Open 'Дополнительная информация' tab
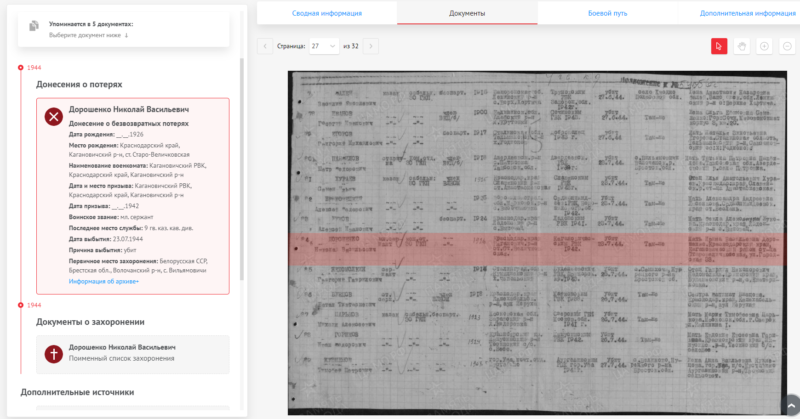This screenshot has width=800, height=419. 748,13
